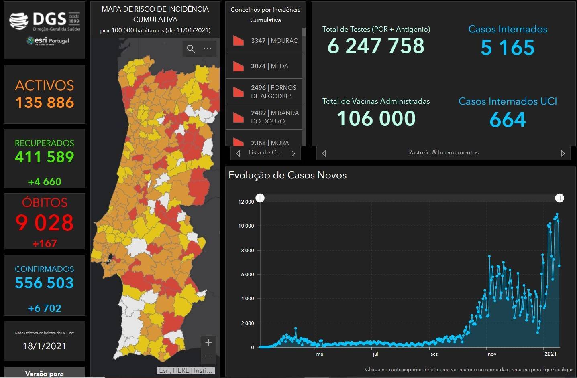Show previous Rastreio & Internamentos panel
Screen dimensions: 577x378
[324, 153]
